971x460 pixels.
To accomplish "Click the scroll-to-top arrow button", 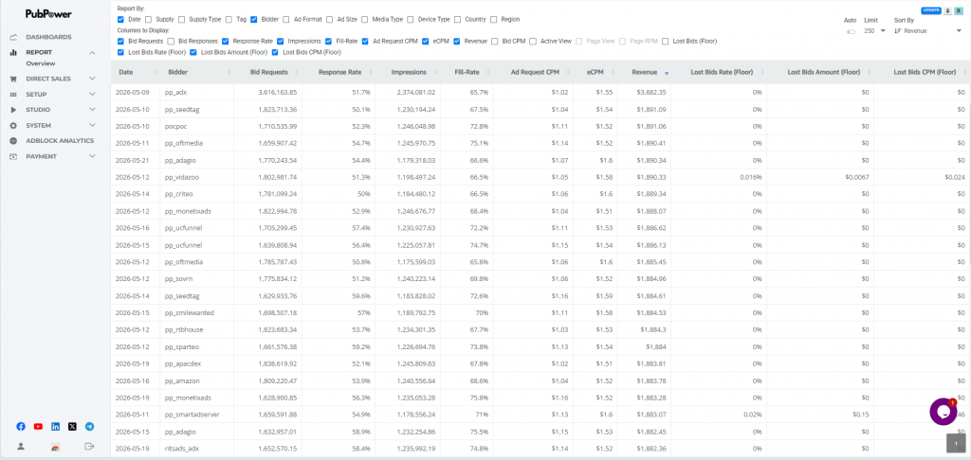I will coord(956,443).
